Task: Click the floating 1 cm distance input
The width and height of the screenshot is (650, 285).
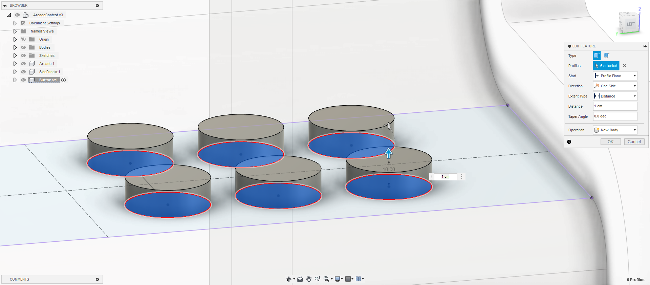Action: [x=446, y=177]
